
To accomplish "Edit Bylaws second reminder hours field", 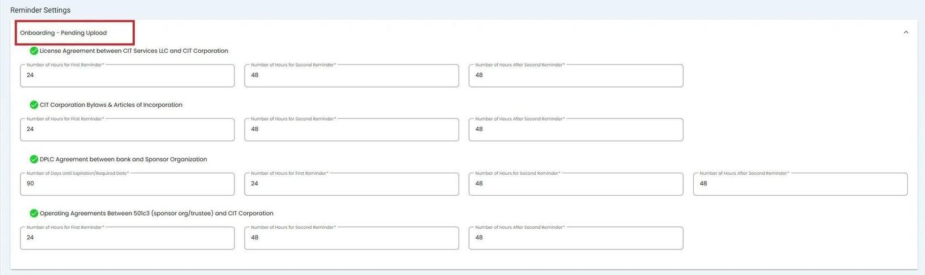I will tap(351, 130).
